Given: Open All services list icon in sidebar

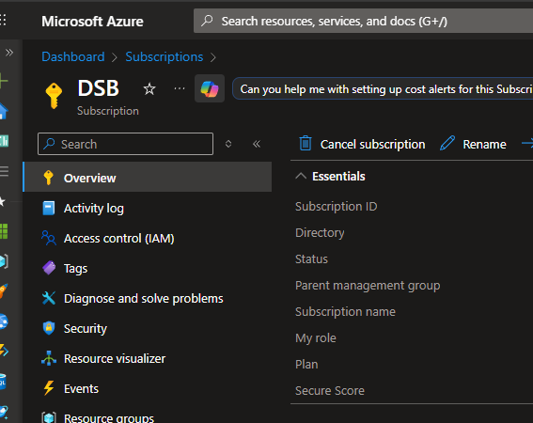Looking at the screenshot, I should 4,171.
